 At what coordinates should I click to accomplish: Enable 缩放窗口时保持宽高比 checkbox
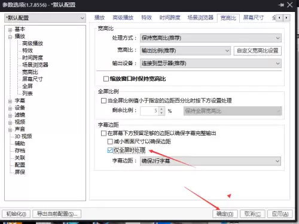click(x=106, y=79)
